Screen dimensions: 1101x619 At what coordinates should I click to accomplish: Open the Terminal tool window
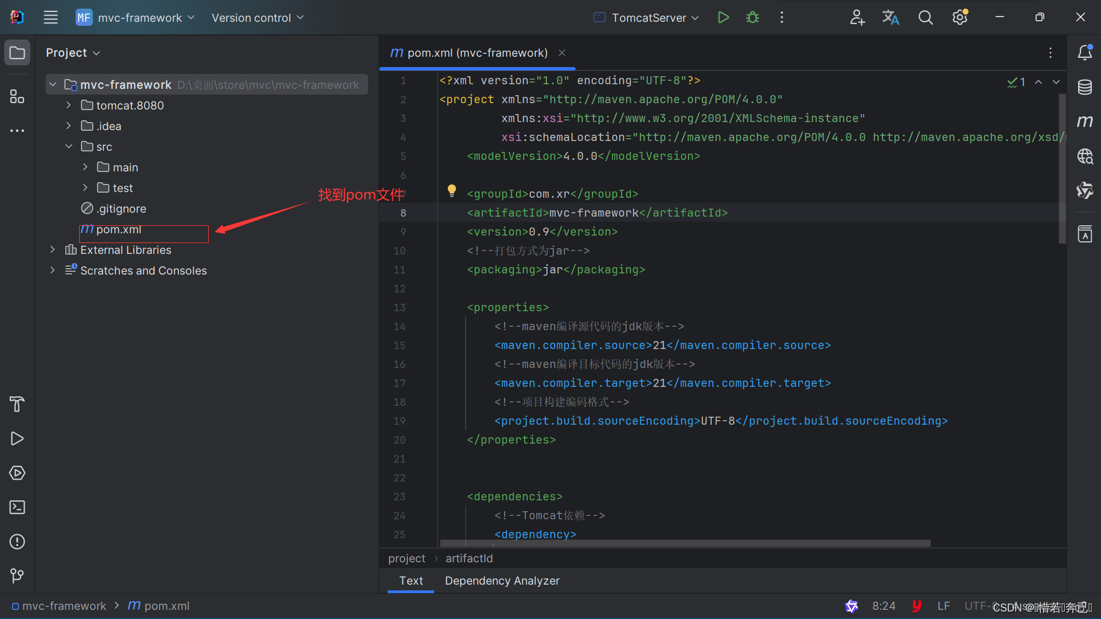pos(17,507)
